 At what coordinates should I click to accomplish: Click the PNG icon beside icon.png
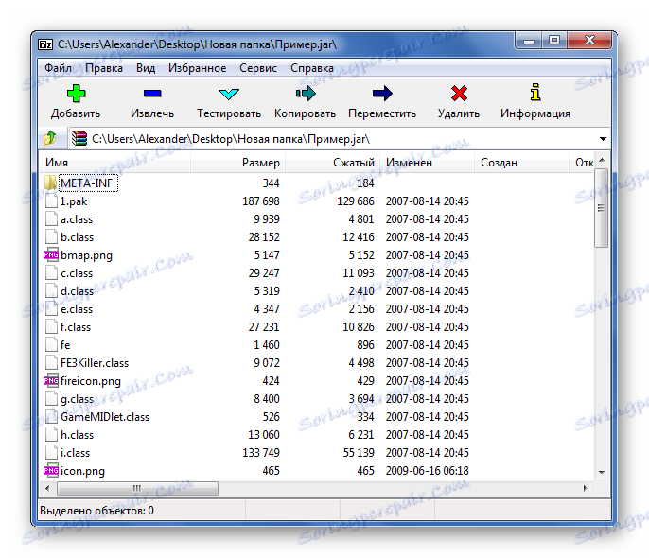(x=51, y=470)
